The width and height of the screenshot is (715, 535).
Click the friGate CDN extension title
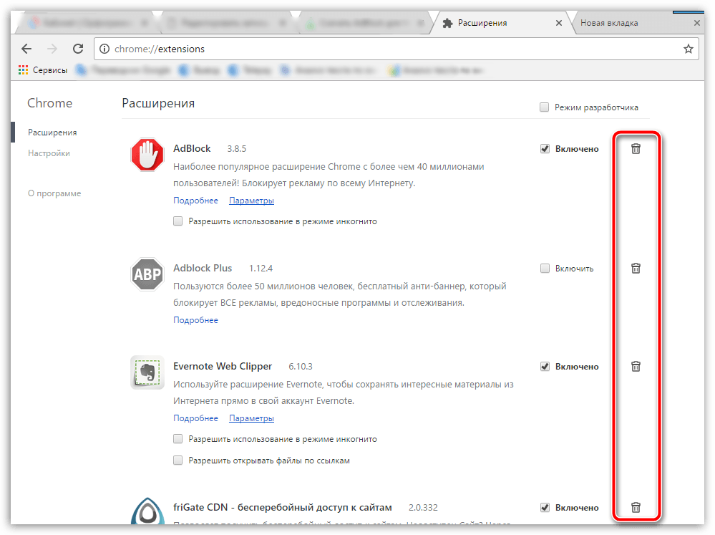point(283,507)
